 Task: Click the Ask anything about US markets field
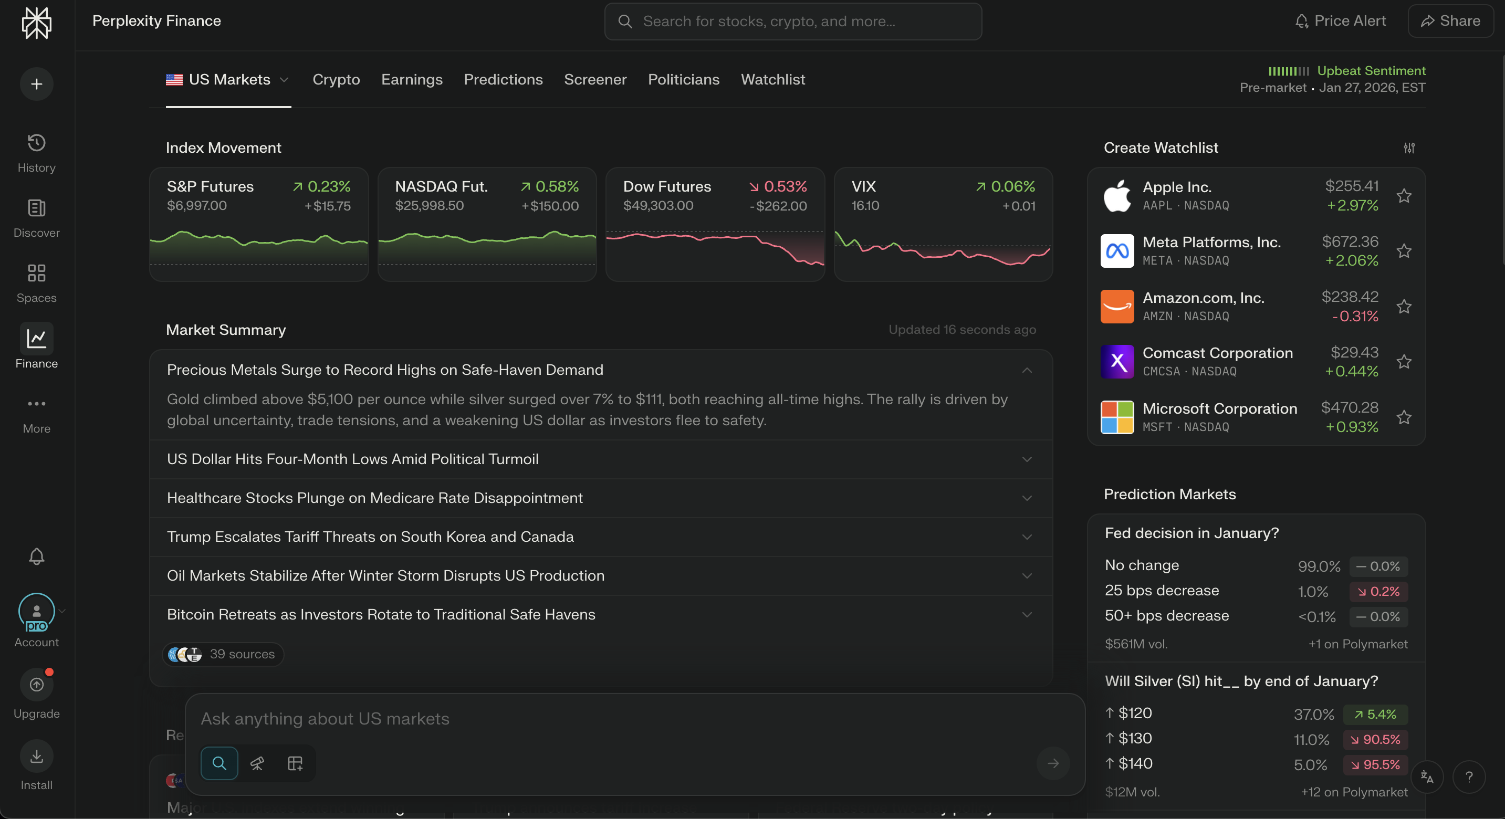point(634,719)
